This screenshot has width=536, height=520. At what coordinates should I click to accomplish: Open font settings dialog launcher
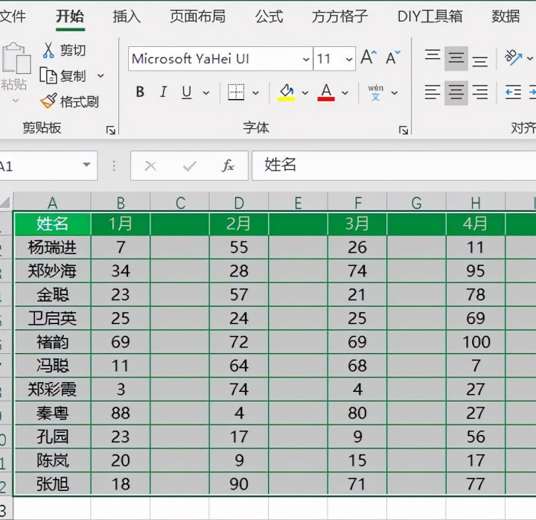click(403, 130)
